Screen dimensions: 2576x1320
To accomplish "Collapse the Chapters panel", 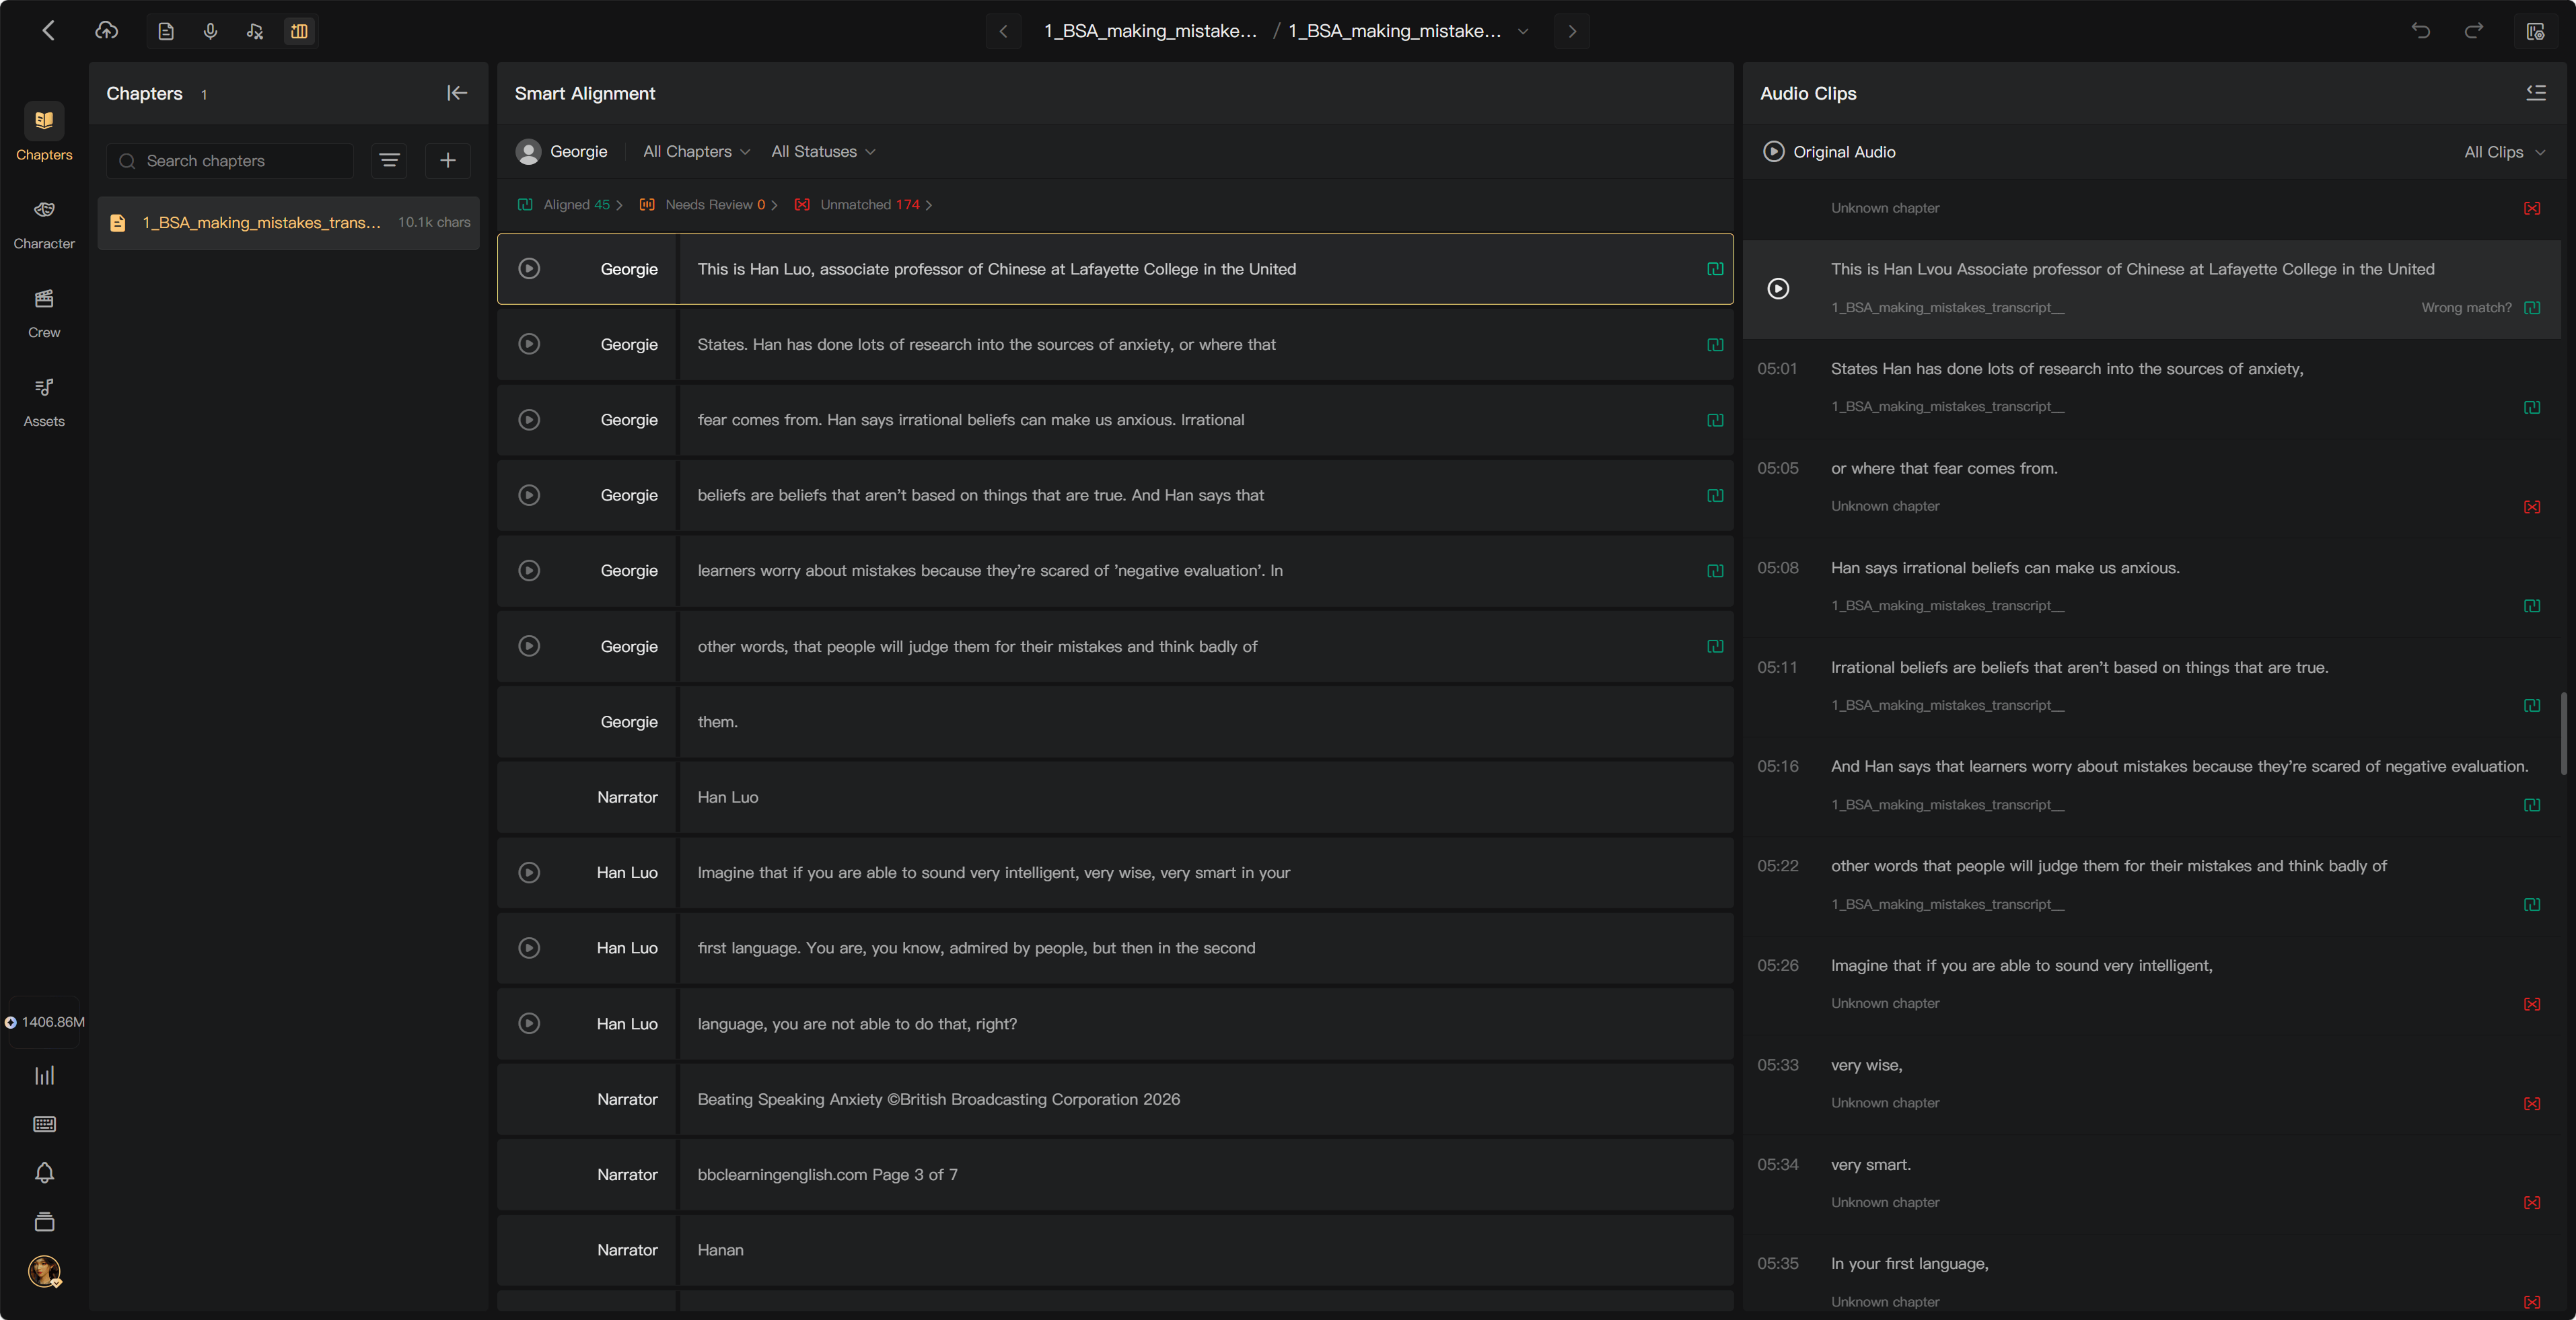I will [x=457, y=93].
